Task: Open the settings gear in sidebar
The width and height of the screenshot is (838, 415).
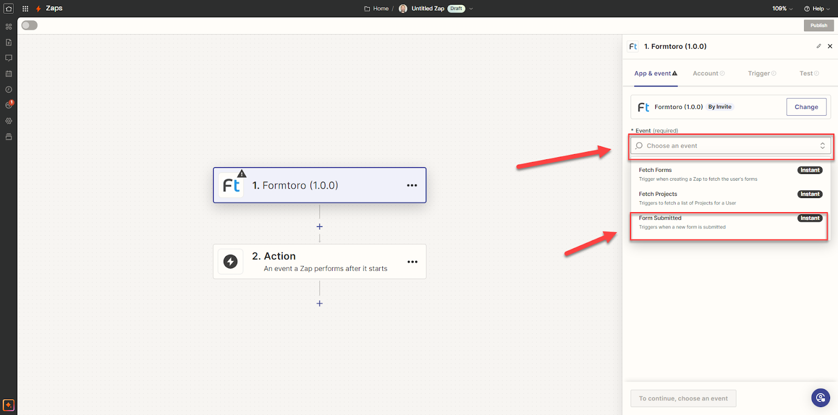Action: click(x=8, y=121)
